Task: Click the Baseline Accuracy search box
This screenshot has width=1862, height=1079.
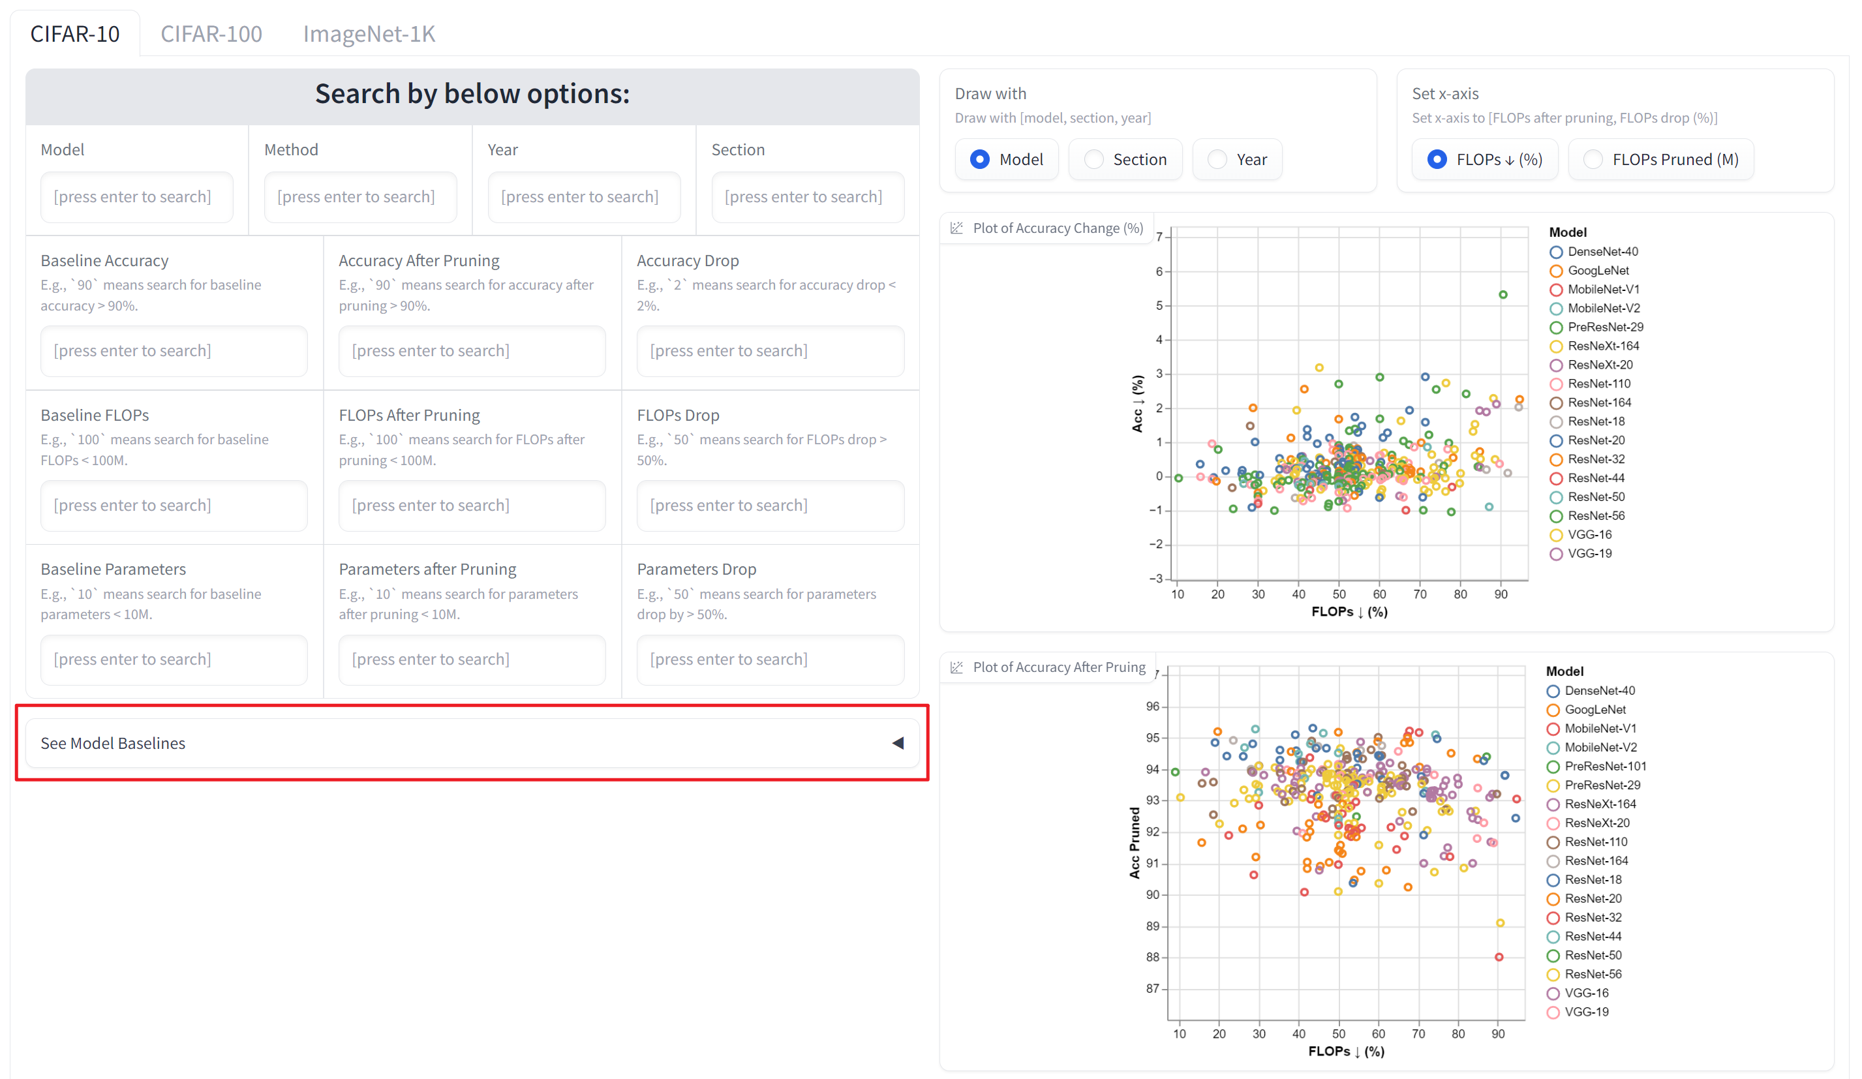Action: (174, 350)
